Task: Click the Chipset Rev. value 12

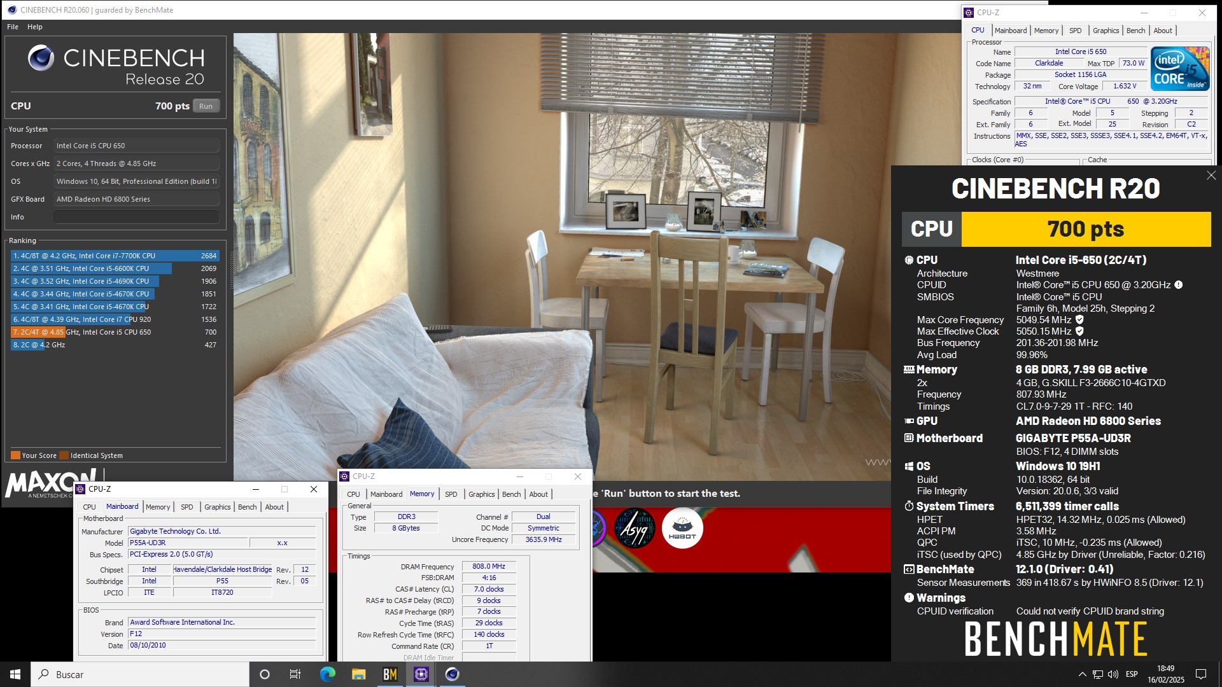Action: [x=305, y=570]
